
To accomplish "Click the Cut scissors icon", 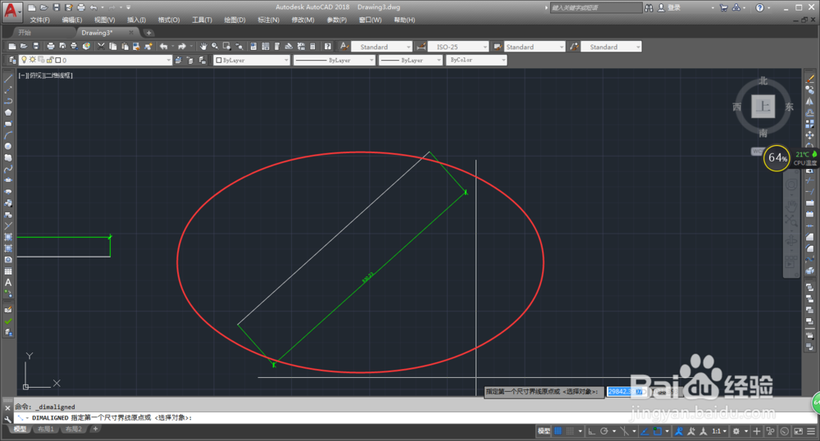I will coord(102,47).
